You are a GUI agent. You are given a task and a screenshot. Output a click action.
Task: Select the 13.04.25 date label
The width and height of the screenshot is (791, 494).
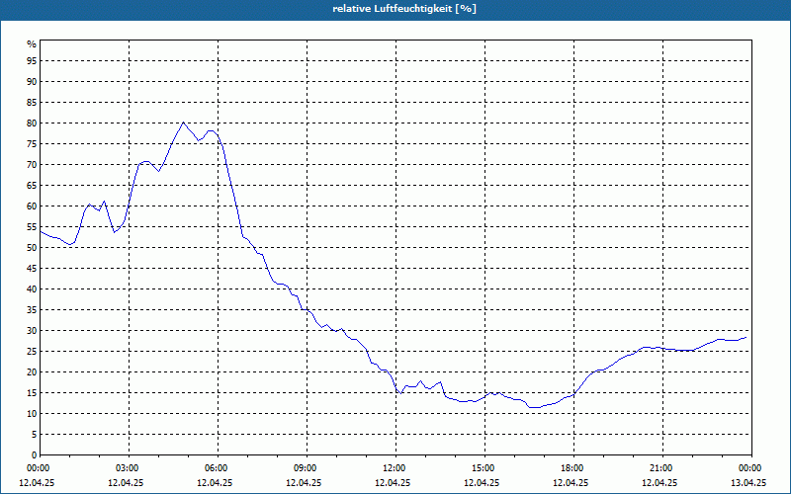point(748,482)
